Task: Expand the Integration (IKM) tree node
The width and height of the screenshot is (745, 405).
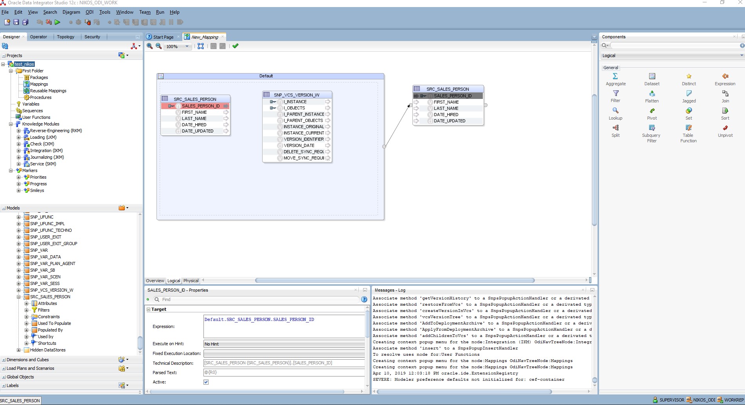Action: (x=18, y=151)
